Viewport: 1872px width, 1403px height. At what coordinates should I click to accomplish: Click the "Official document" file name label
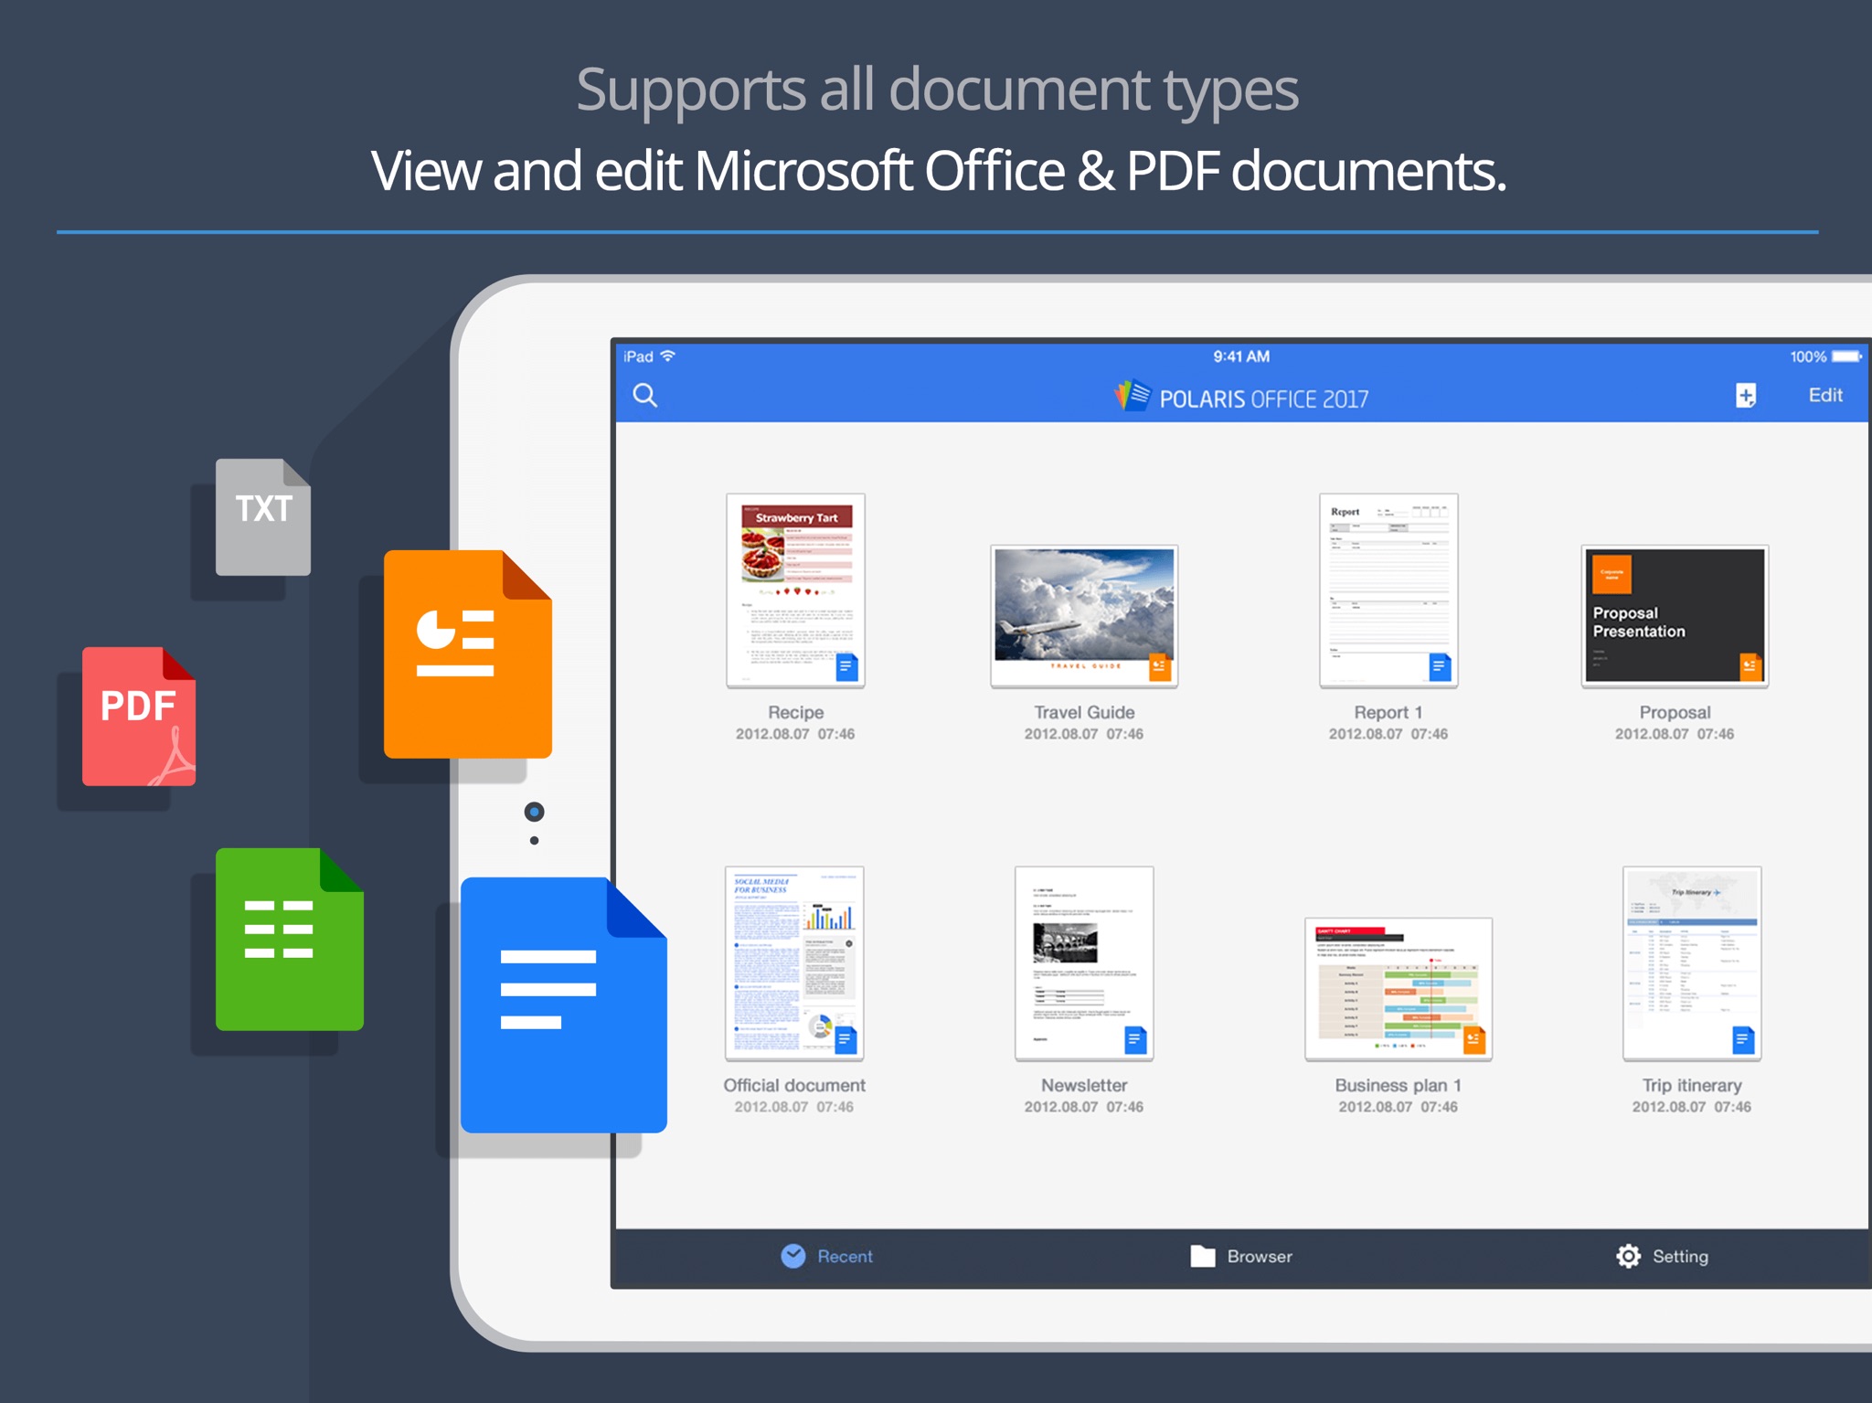click(x=794, y=1085)
